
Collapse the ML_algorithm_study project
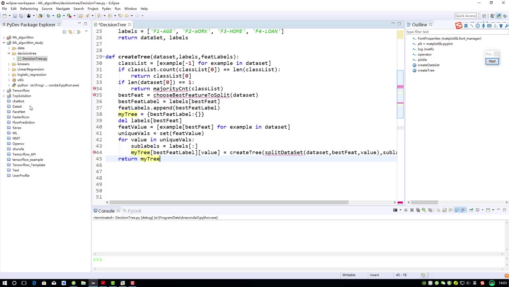tap(4, 43)
